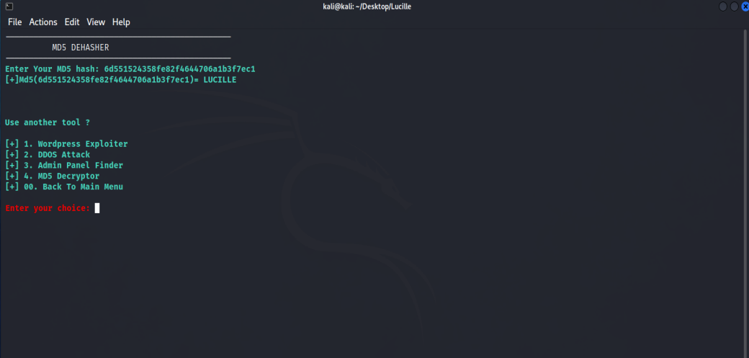Click the '1. Wordpress Exploiter' option line
Image resolution: width=749 pixels, height=358 pixels.
(66, 144)
